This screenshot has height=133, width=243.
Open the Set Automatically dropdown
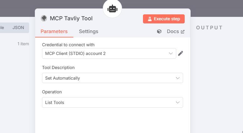coord(113,78)
